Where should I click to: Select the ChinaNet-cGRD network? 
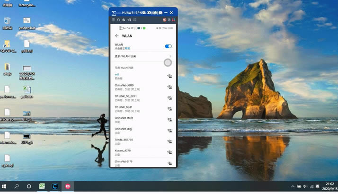click(143, 87)
